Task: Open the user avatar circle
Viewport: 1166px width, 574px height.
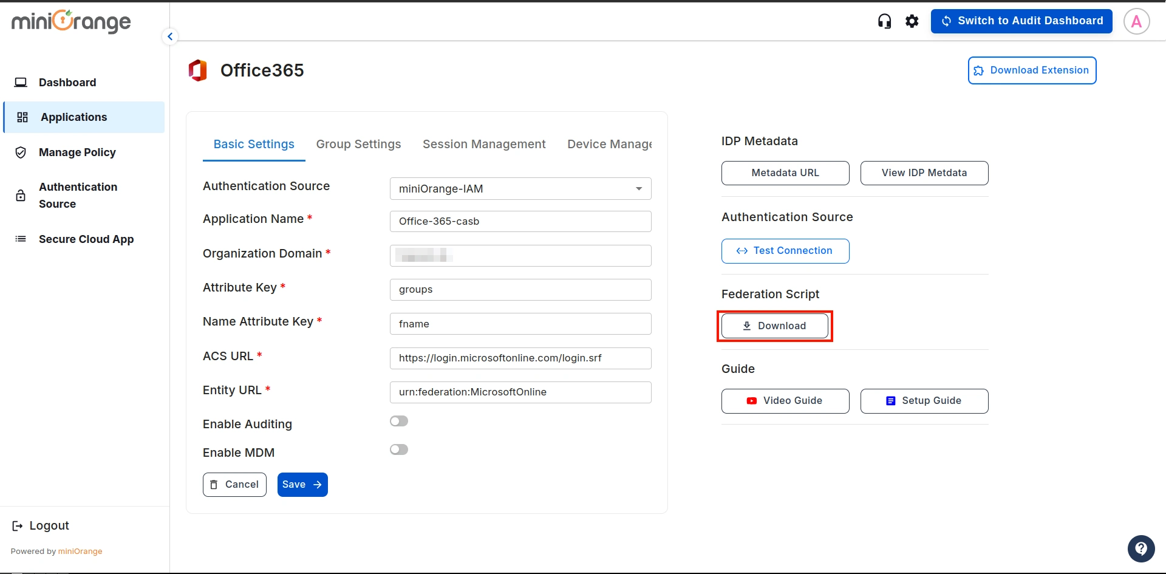Action: point(1136,21)
